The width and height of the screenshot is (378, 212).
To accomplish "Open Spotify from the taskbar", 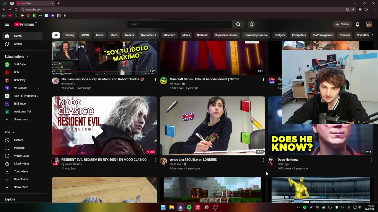I will click(189, 207).
